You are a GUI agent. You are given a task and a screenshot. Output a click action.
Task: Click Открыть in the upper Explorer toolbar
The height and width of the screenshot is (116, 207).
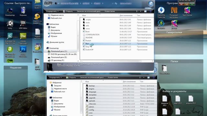point(68,12)
